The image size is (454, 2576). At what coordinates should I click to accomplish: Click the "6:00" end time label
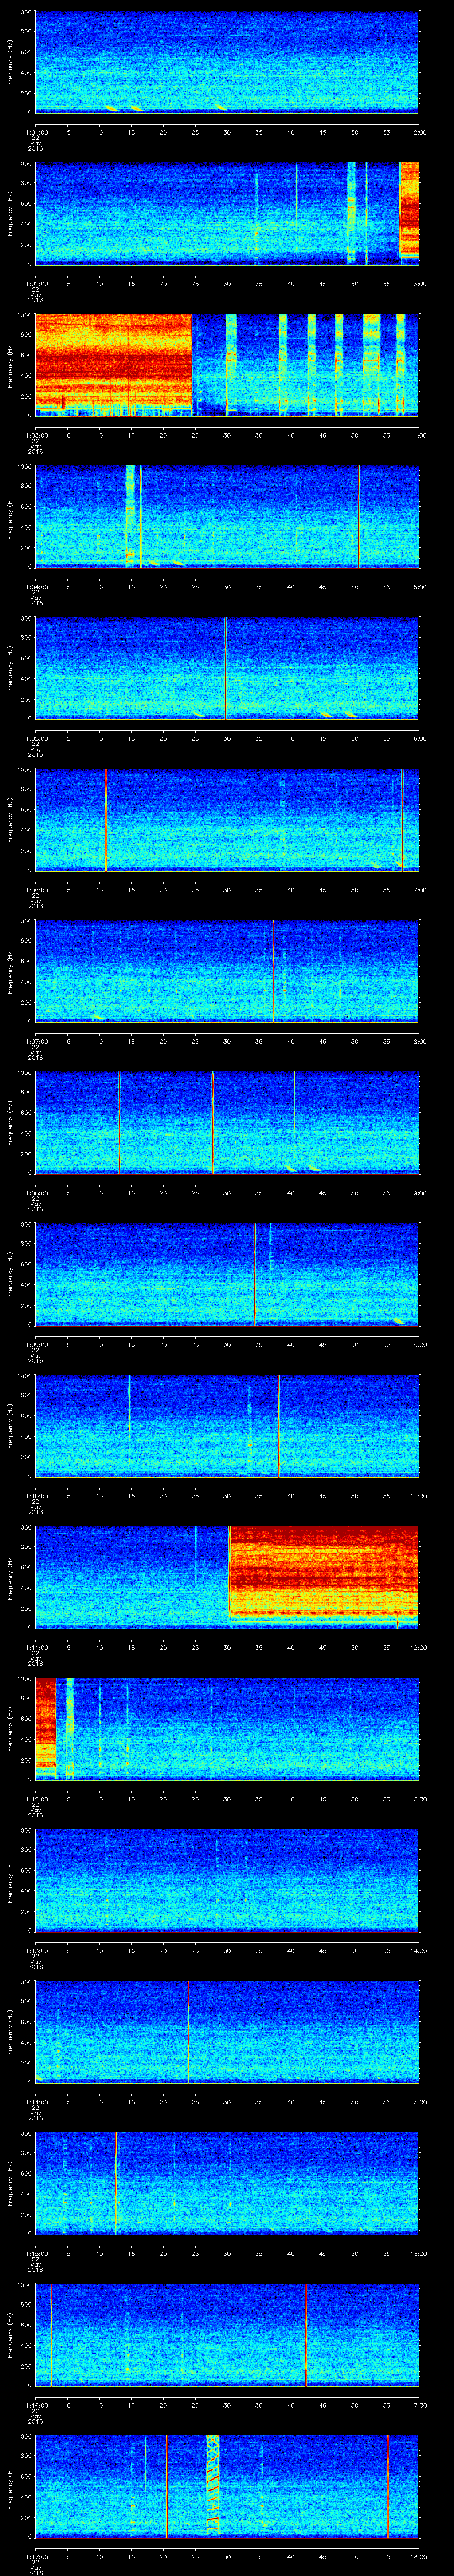coord(419,738)
